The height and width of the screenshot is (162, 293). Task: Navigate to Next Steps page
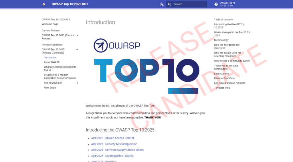tap(50, 88)
